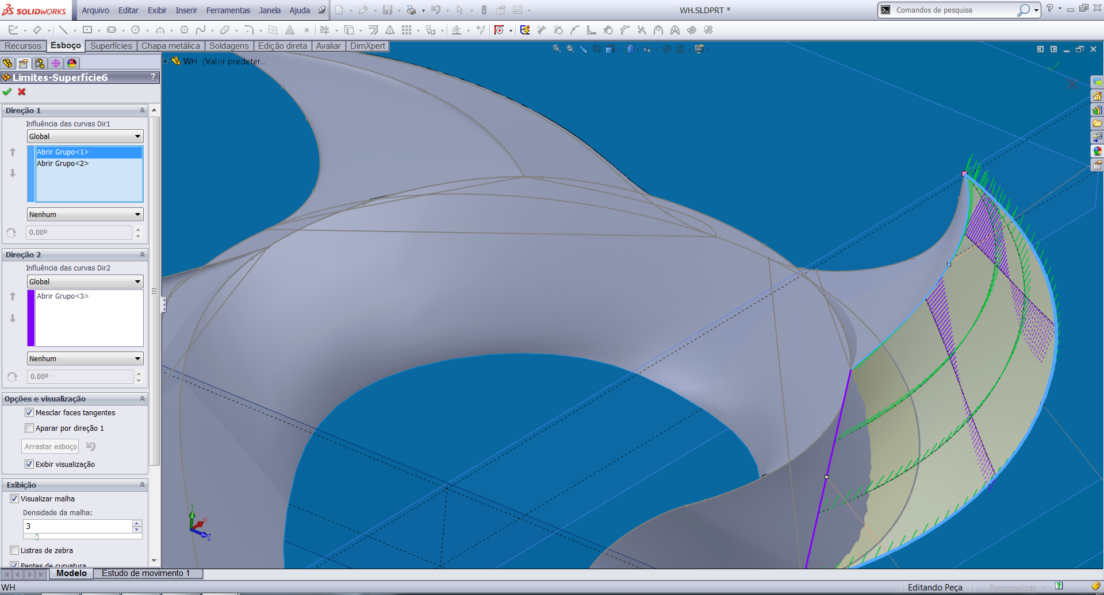Select the Rectangle sketch tool
The height and width of the screenshot is (595, 1104).
(87, 30)
